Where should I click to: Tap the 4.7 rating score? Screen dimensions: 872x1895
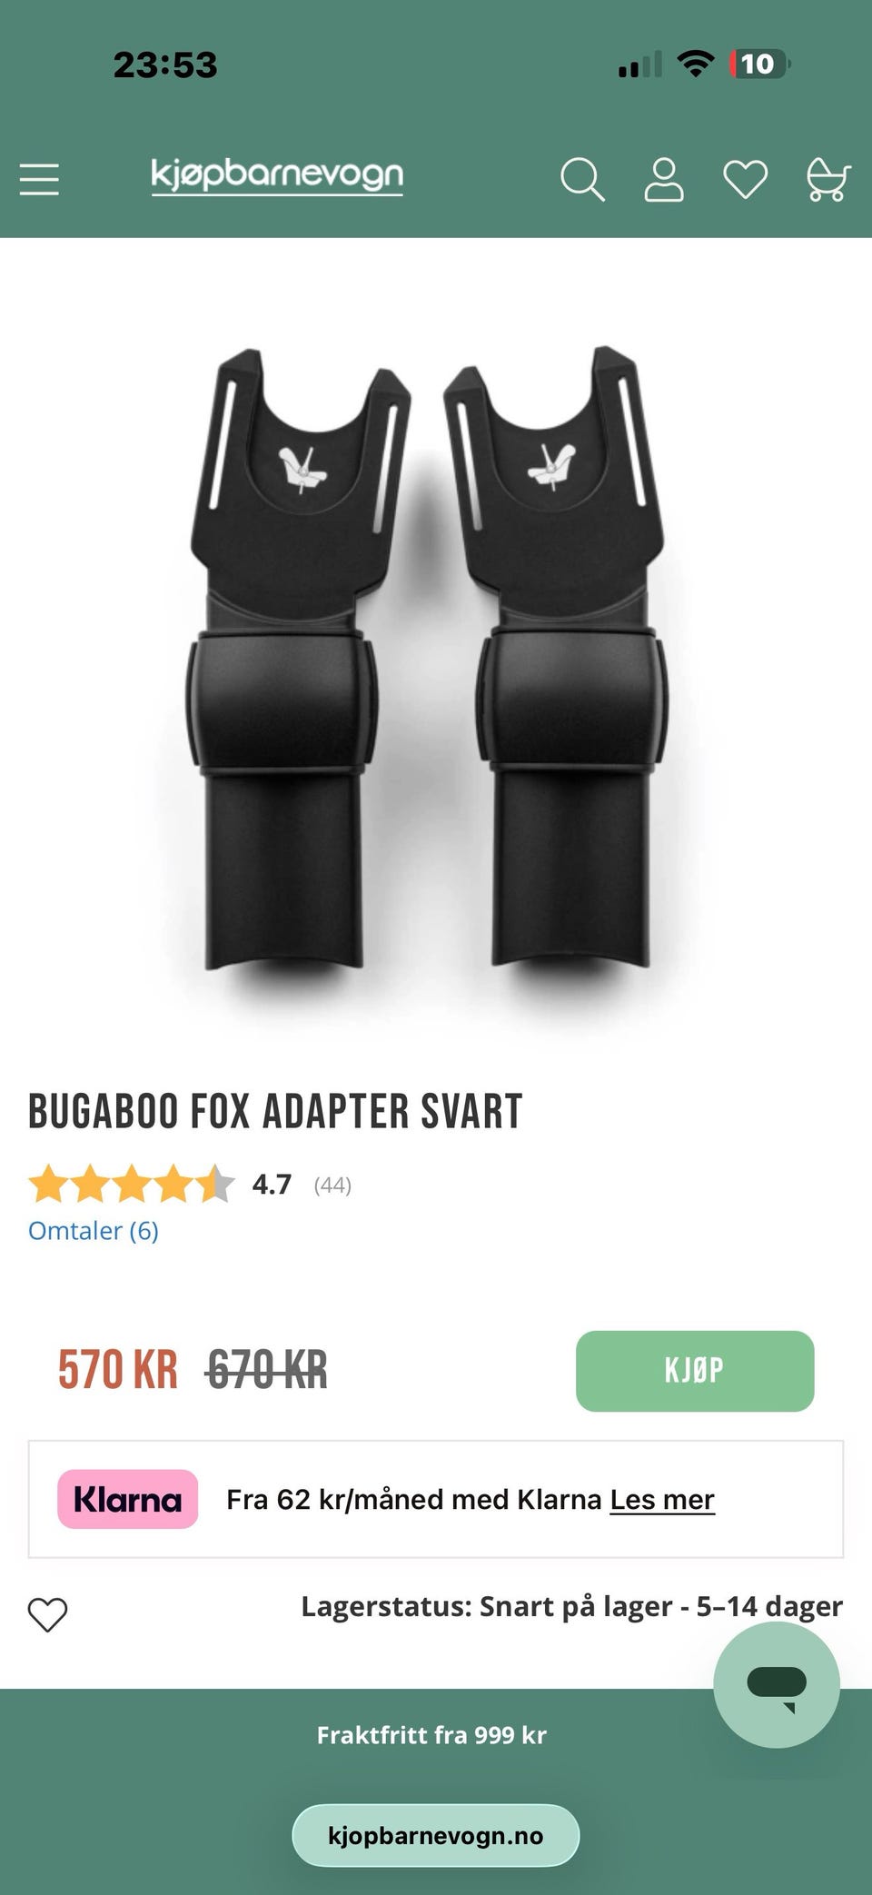(272, 1185)
